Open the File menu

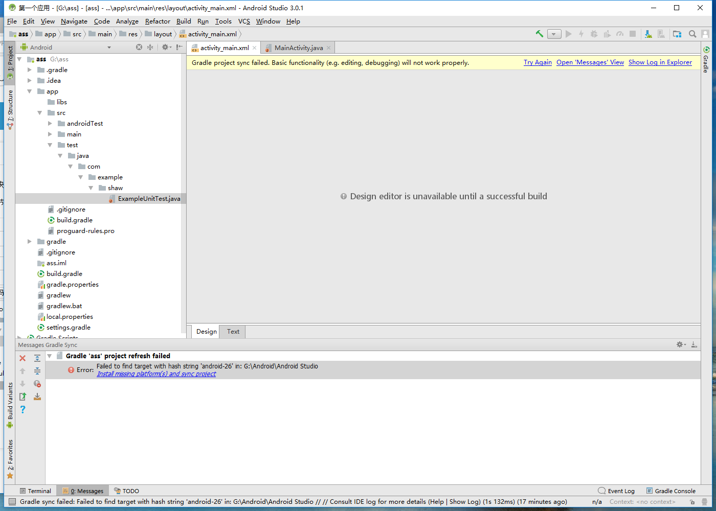(12, 21)
